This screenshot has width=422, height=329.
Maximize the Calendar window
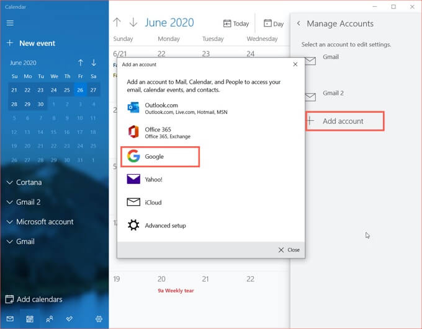click(x=393, y=6)
